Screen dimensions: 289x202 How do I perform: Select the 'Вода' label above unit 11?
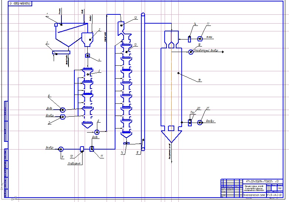point(95,137)
